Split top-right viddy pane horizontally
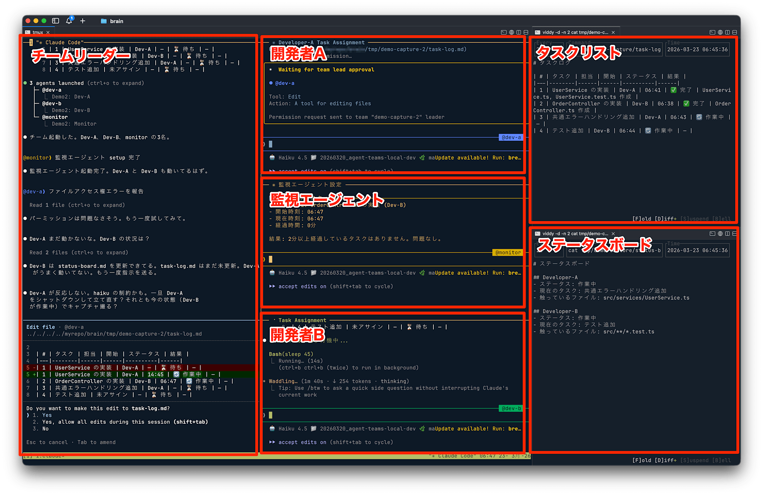This screenshot has height=495, width=763. [734, 32]
